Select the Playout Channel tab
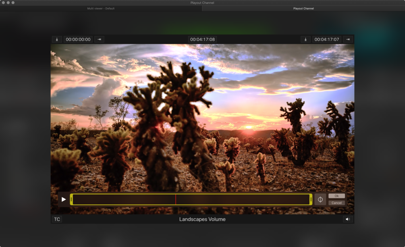The image size is (405, 247). (x=303, y=9)
